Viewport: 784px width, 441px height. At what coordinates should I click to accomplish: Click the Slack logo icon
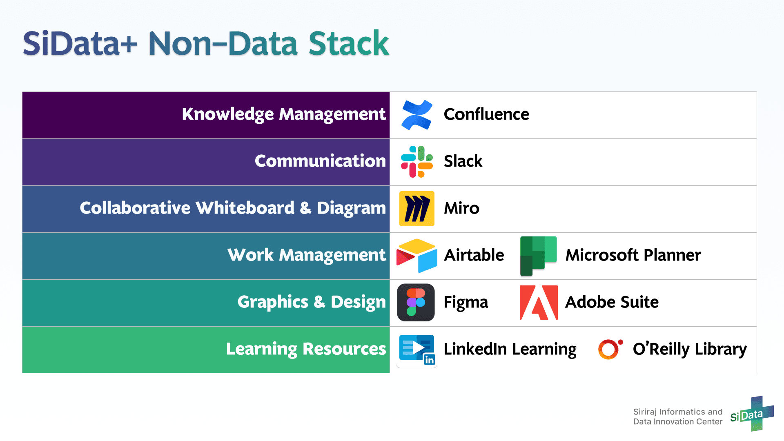point(416,162)
